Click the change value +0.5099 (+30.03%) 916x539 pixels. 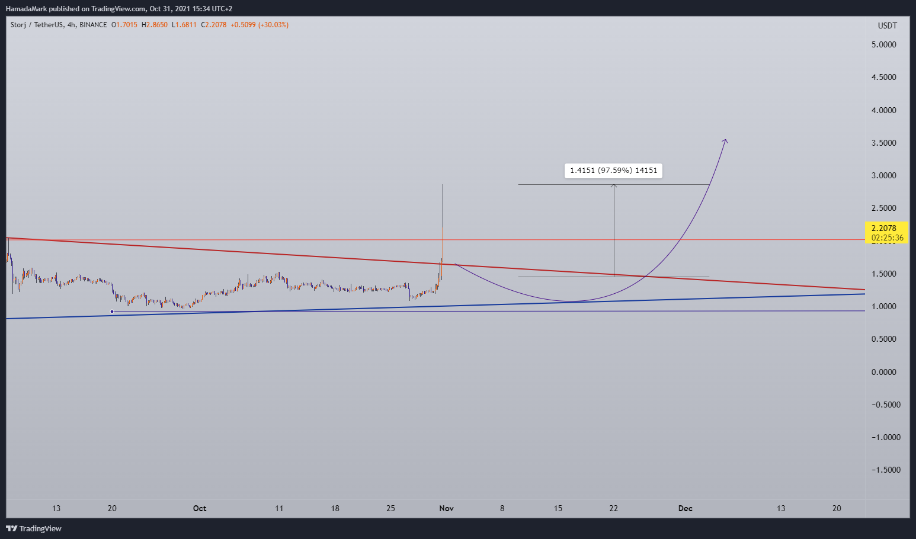click(260, 25)
